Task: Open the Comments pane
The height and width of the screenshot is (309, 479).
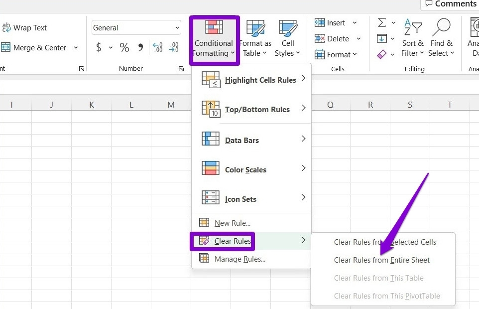Action: [451, 3]
